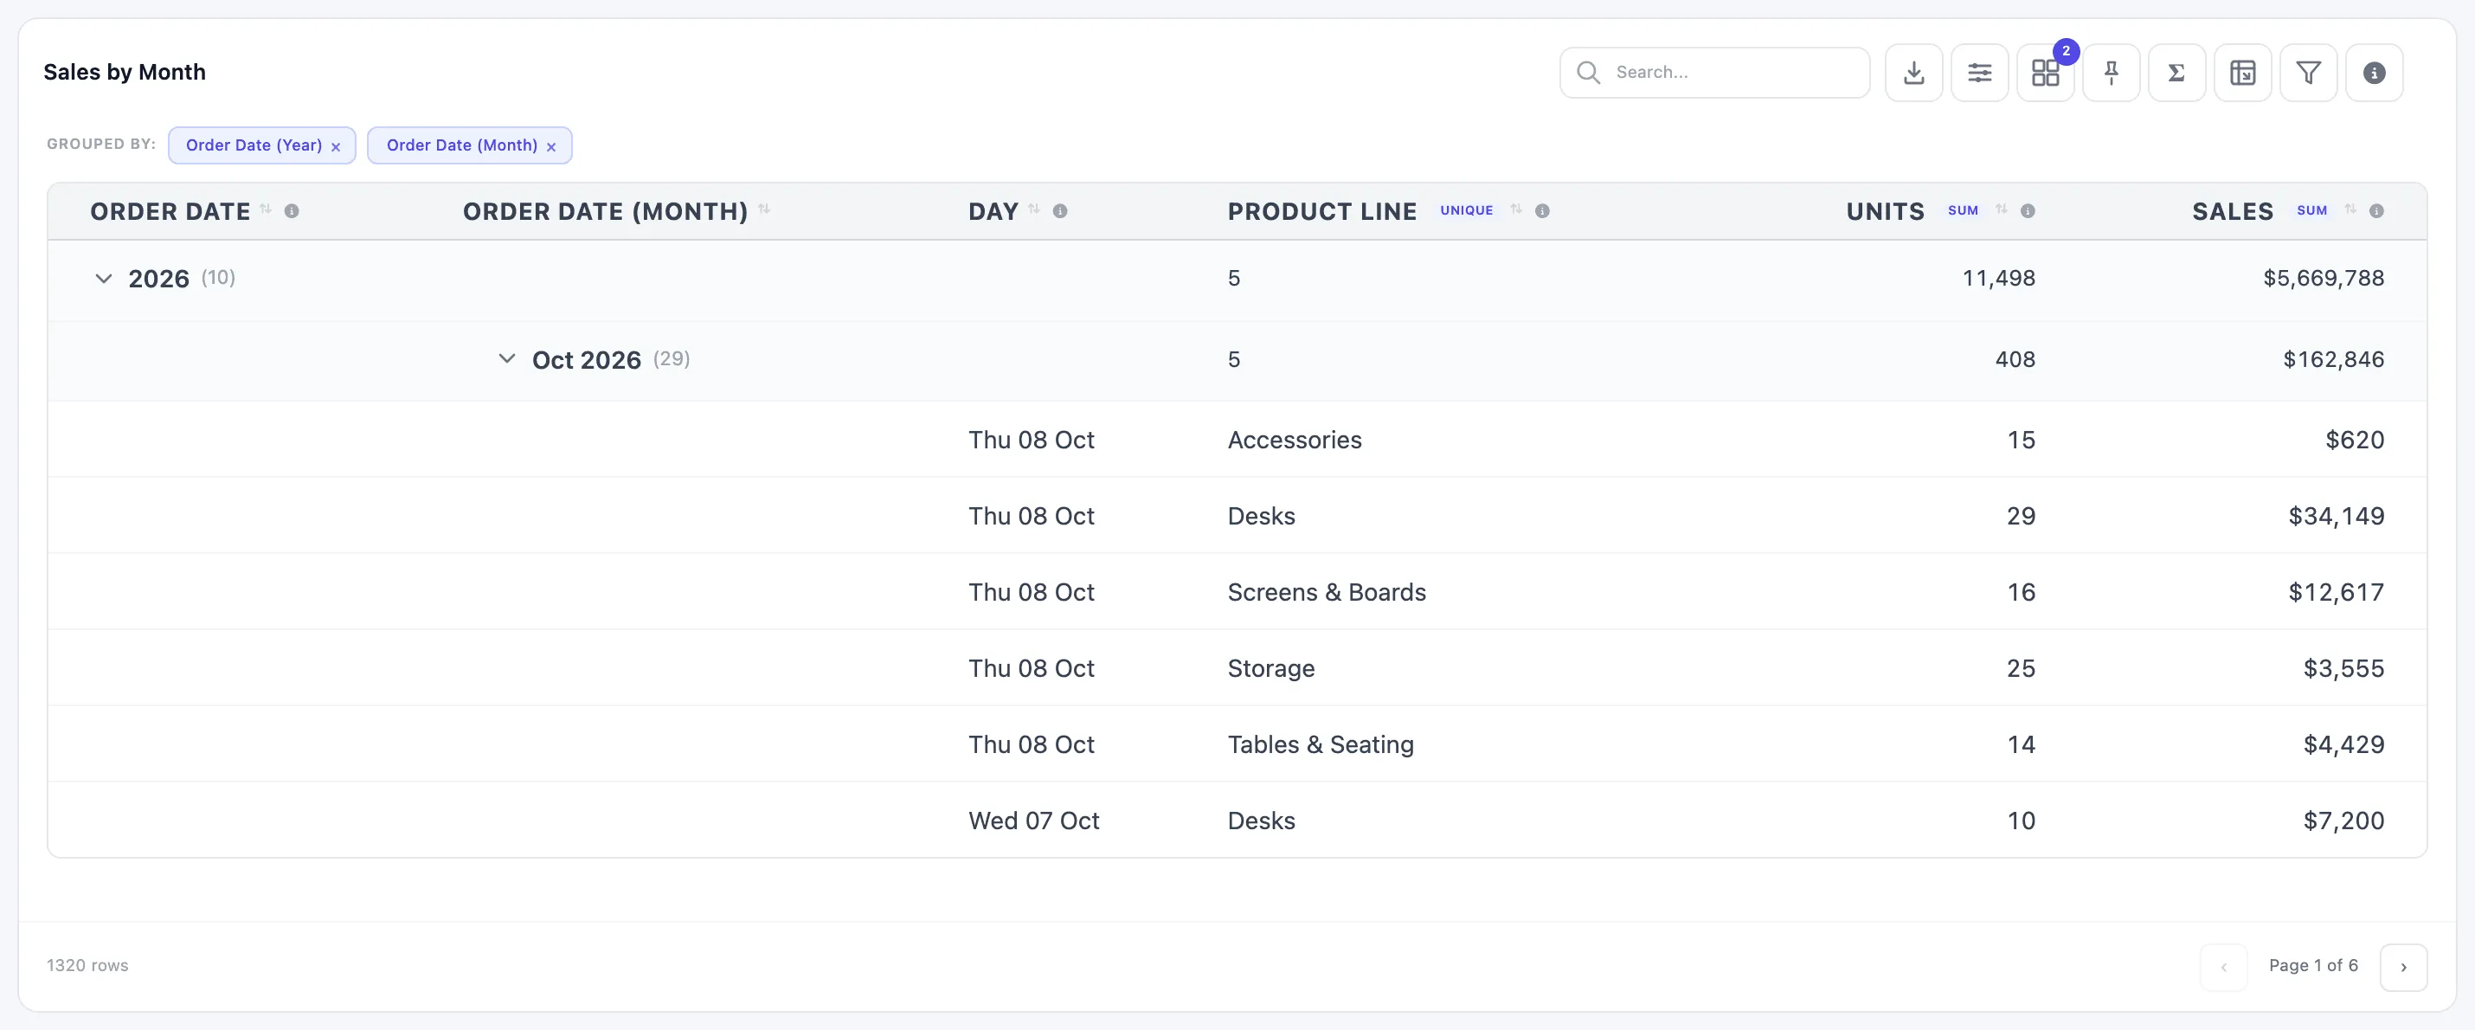
Task: Click the info icon in the toolbar
Action: pyautogui.click(x=2374, y=73)
